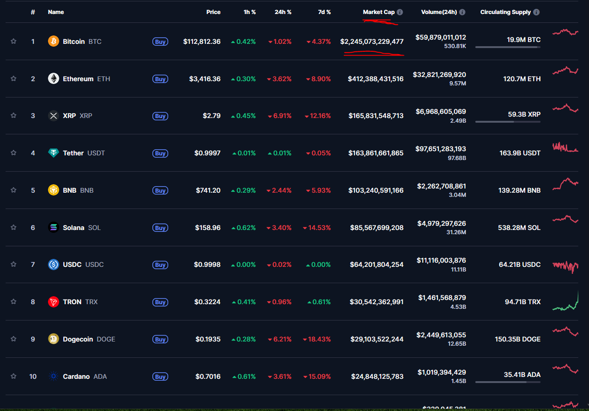Image resolution: width=589 pixels, height=411 pixels.
Task: Click the BNB logo icon
Action: pos(54,190)
